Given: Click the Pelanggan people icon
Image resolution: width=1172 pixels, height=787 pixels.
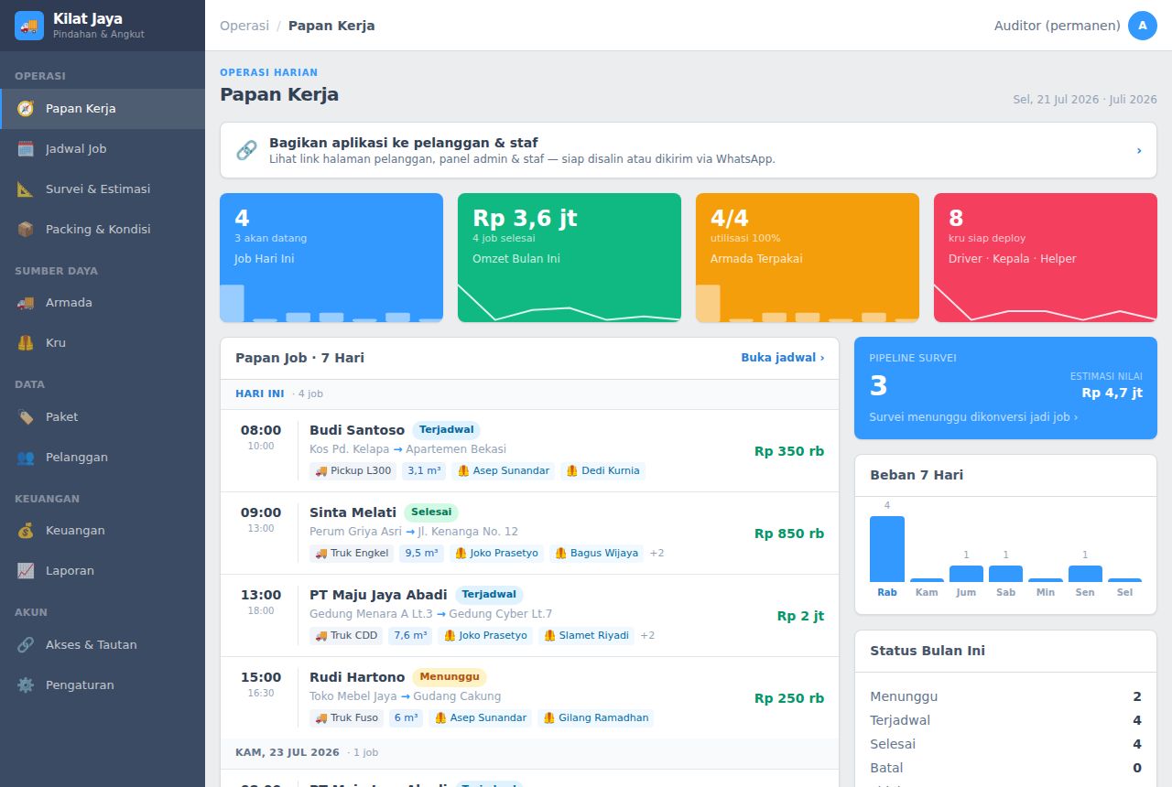Looking at the screenshot, I should 26,458.
